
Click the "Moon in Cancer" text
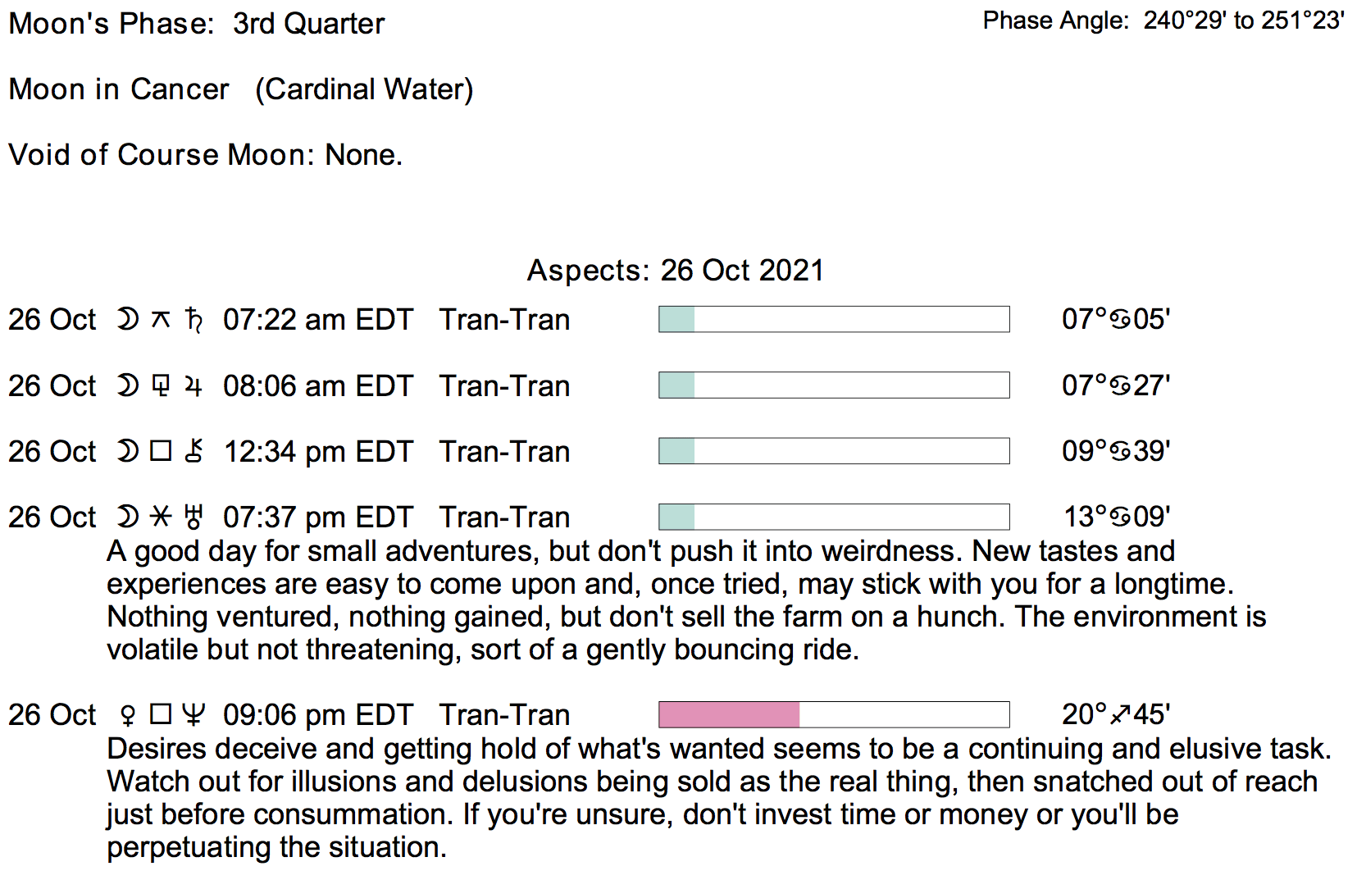click(x=119, y=89)
